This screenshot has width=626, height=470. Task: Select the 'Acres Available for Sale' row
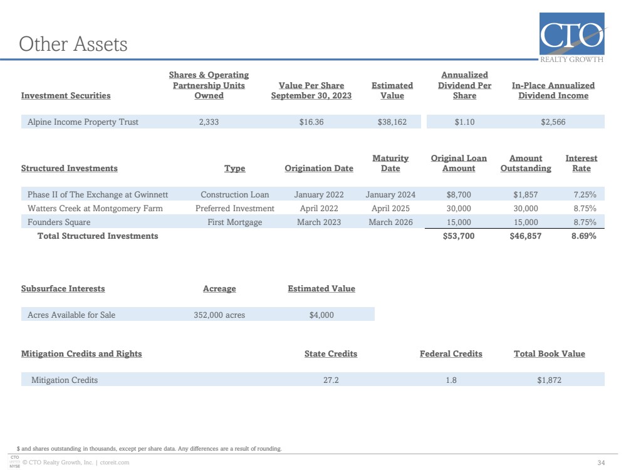click(198, 314)
